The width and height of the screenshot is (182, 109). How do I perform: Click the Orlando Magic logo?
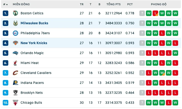coord(16,53)
